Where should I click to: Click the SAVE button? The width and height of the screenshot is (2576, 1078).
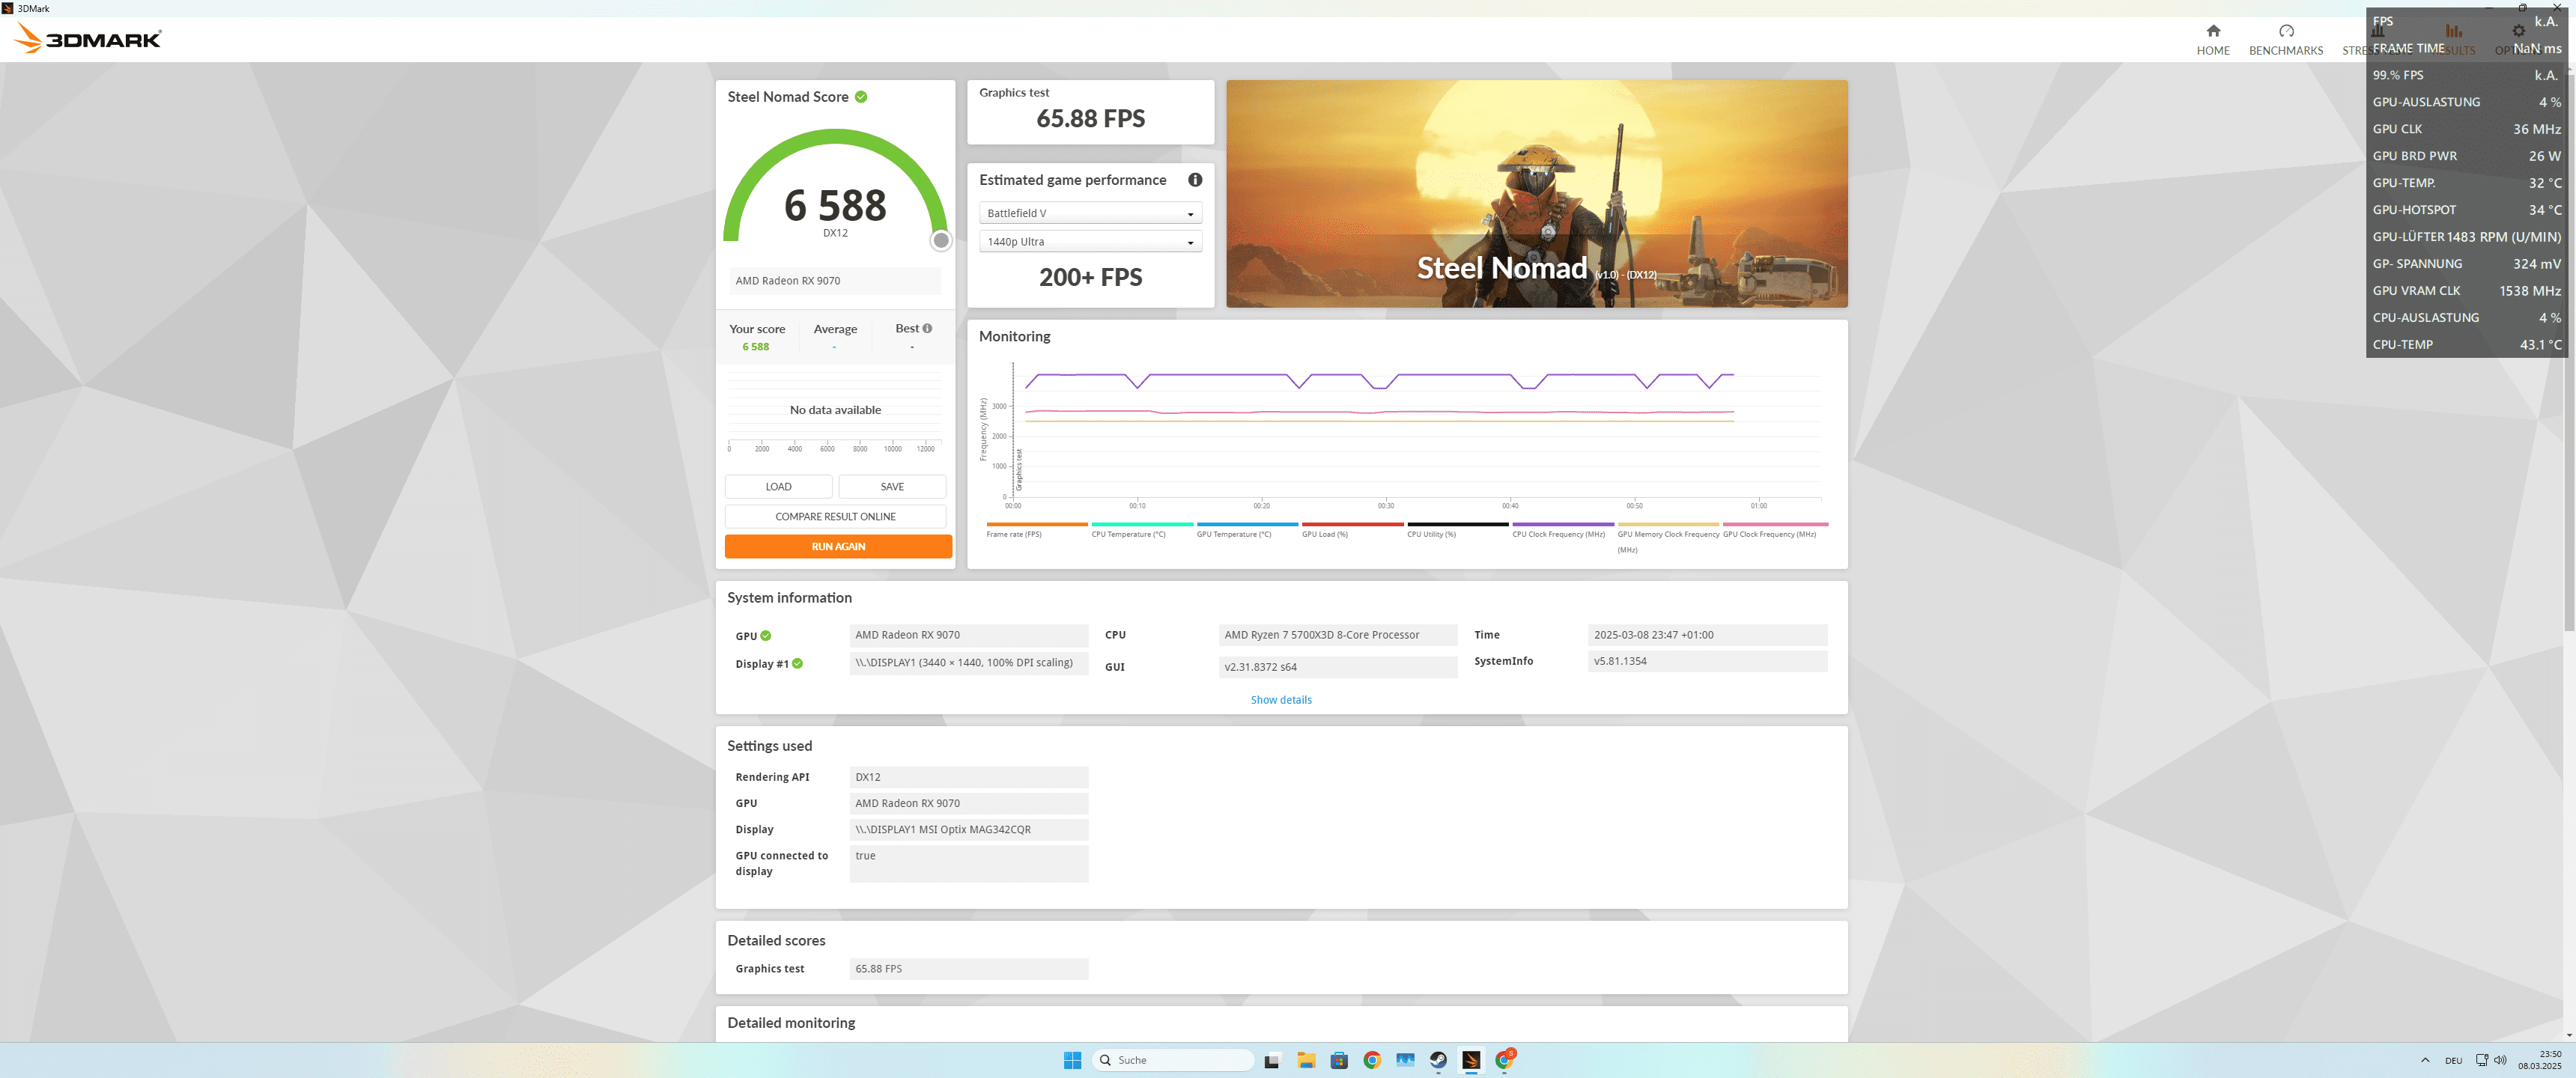tap(892, 487)
